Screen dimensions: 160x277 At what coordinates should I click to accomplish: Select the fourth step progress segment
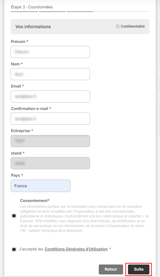pos(108,12)
